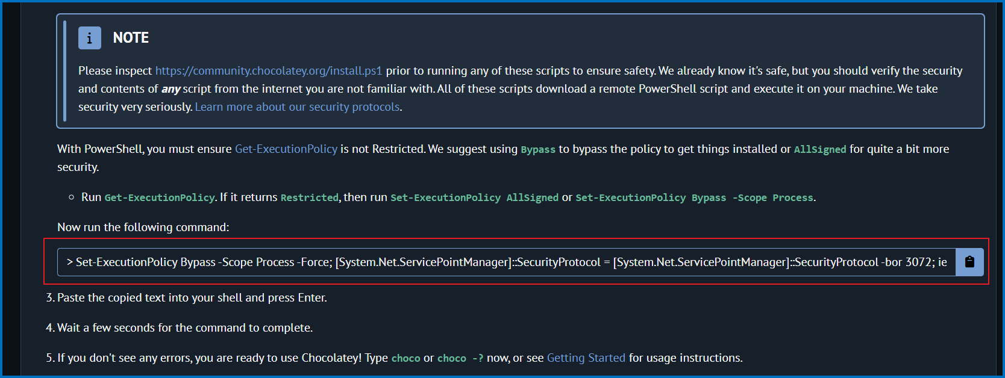Open Learn more about our security protocols
The height and width of the screenshot is (378, 1005).
pos(298,107)
